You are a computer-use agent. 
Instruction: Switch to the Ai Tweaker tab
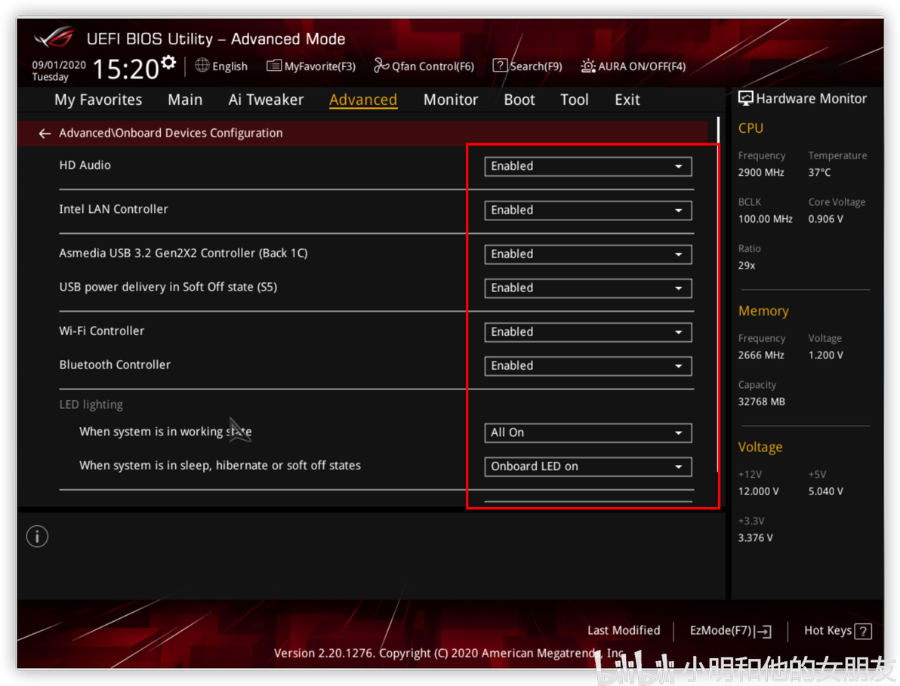click(x=266, y=100)
